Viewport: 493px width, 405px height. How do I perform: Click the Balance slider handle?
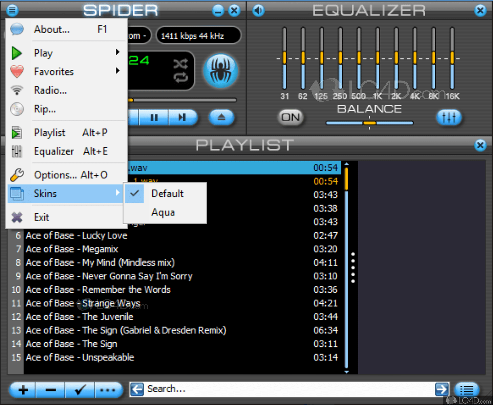coord(369,123)
